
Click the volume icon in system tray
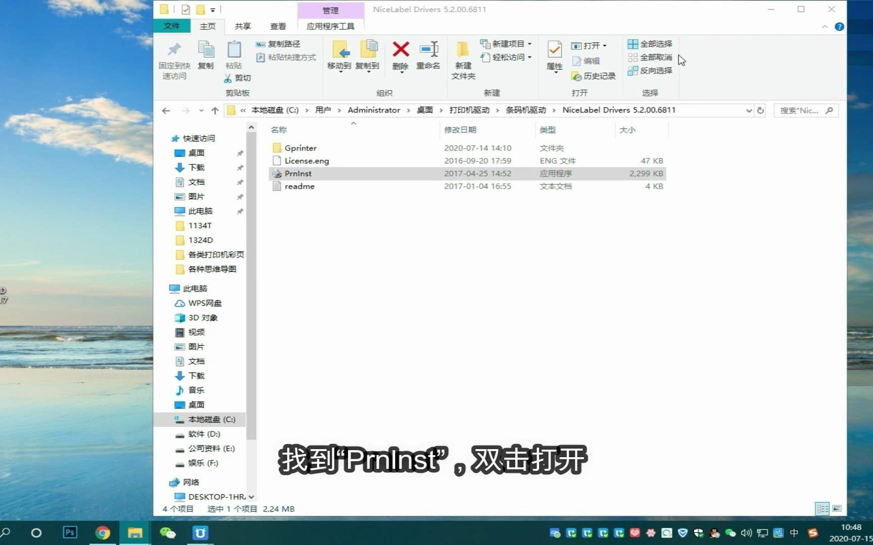(746, 533)
